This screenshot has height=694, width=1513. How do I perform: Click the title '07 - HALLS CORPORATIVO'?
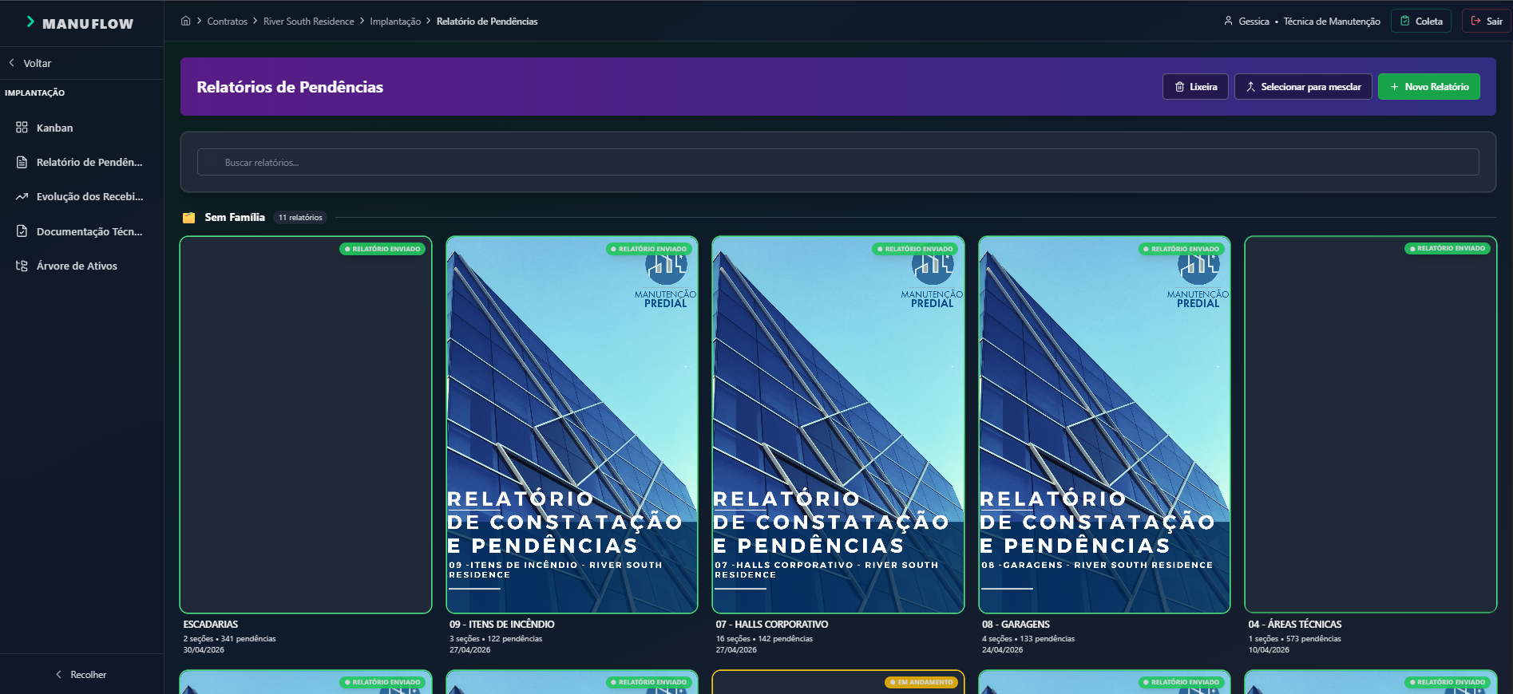(x=772, y=624)
